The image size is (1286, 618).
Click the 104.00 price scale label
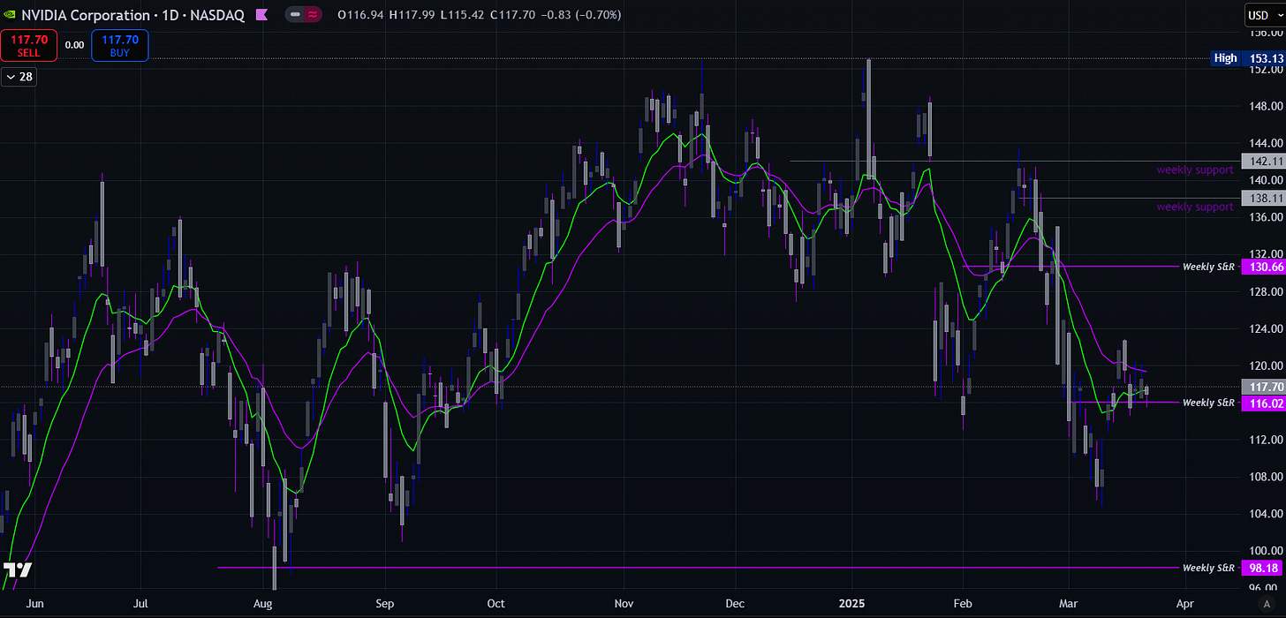coord(1266,514)
